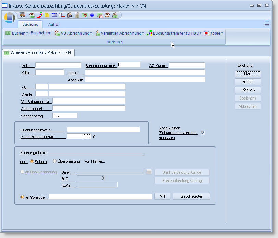Click into the Auszahlungsbetrag amount field
This screenshot has width=278, height=238.
click(x=79, y=136)
